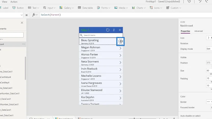The width and height of the screenshot is (212, 119).
Task: Open the Gallery dropdown
Action: (67, 8)
